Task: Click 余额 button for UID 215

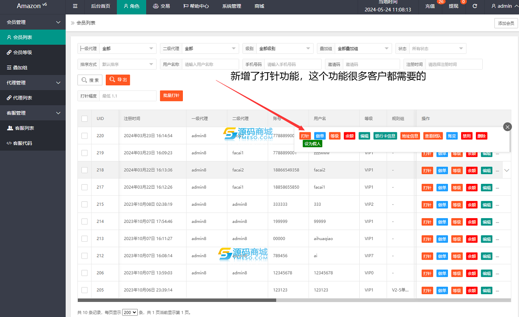Action: [x=471, y=205]
